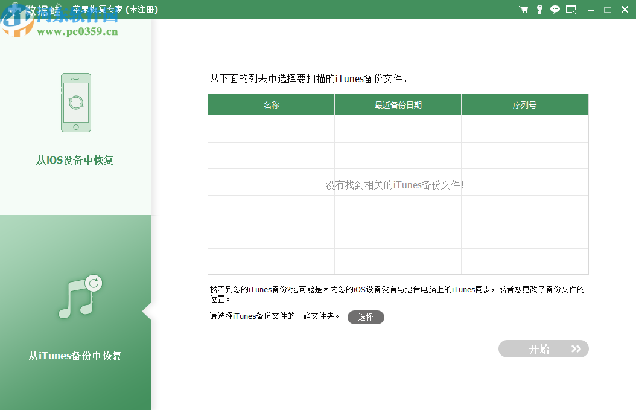Click the menu list icon in the title bar
This screenshot has width=636, height=410.
pyautogui.click(x=570, y=9)
